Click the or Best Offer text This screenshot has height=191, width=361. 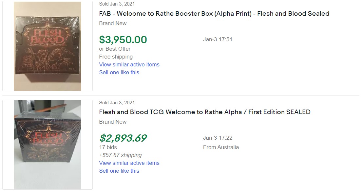pyautogui.click(x=115, y=49)
